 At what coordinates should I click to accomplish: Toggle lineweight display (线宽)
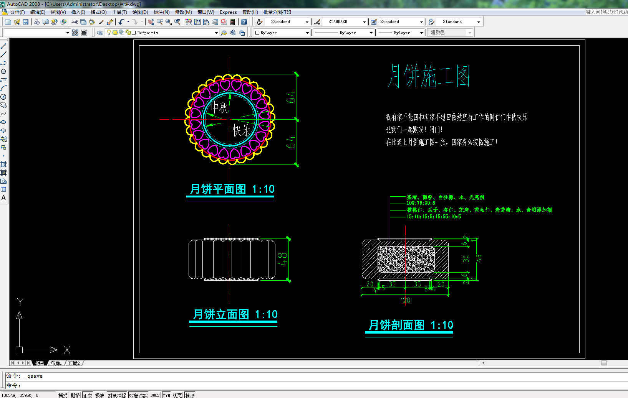click(x=177, y=395)
